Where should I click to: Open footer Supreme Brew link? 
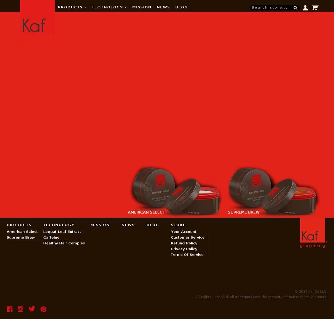coord(21,238)
